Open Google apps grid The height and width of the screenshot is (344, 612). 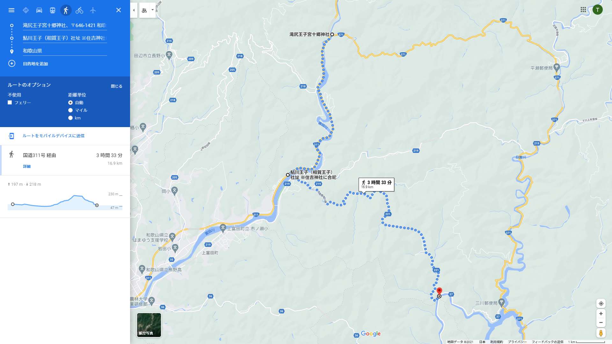click(583, 10)
